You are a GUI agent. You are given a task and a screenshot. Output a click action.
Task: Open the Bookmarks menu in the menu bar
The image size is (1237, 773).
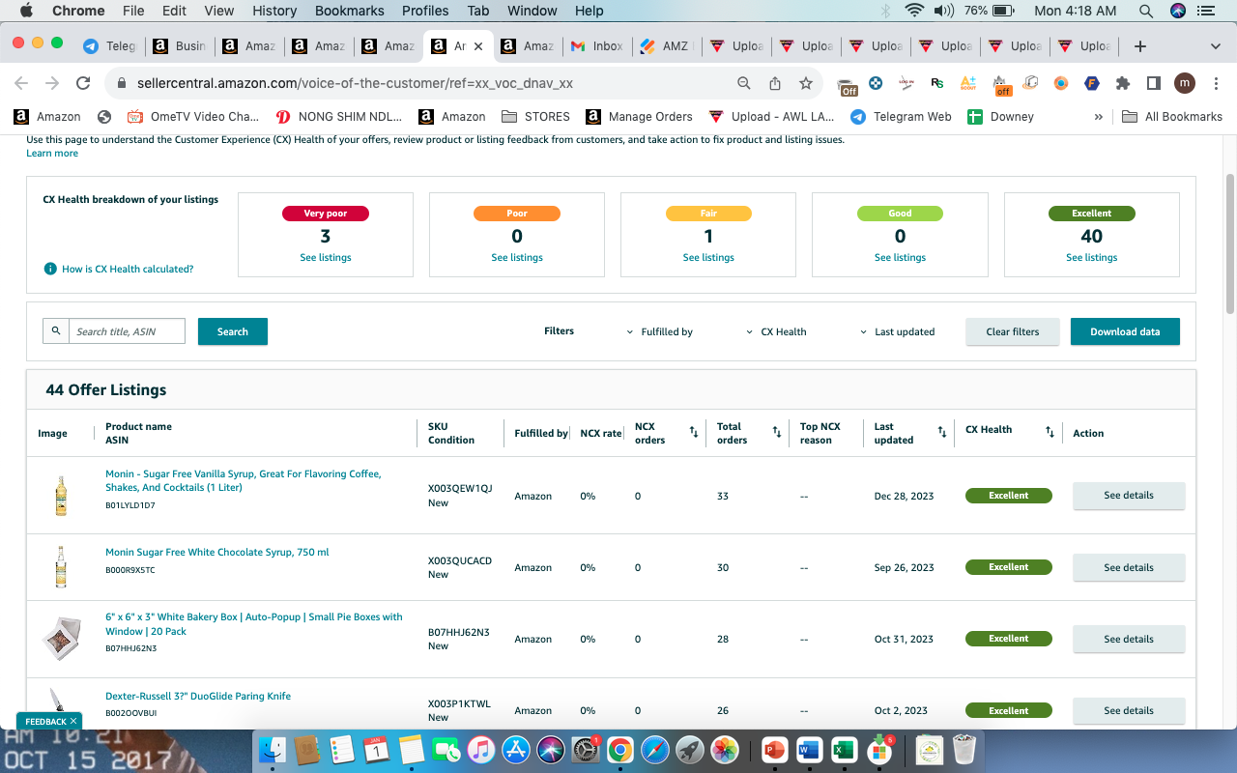(350, 11)
